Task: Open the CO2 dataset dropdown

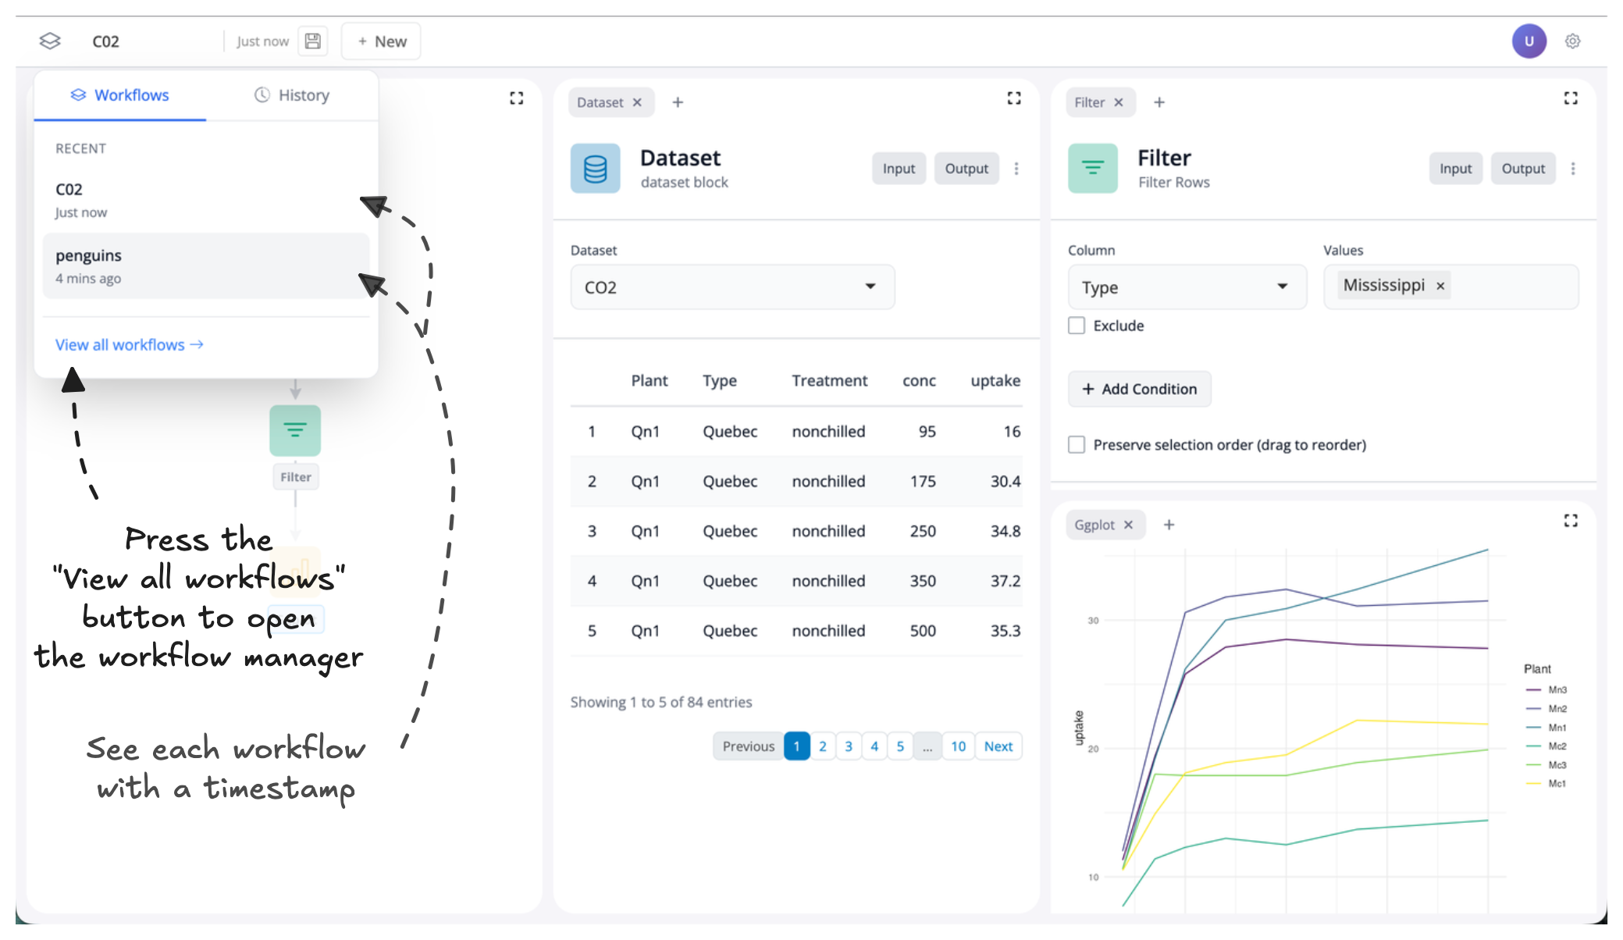Action: pos(732,287)
